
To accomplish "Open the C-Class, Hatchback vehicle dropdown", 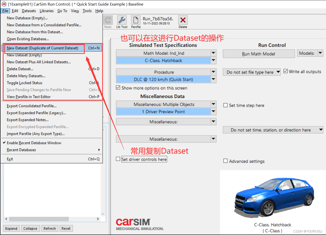I will click(x=213, y=60).
